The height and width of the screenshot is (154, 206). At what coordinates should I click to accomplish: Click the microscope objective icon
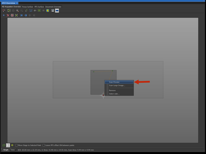pyautogui.click(x=53, y=10)
